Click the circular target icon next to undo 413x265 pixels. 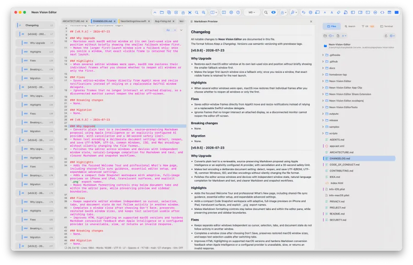[311, 12]
